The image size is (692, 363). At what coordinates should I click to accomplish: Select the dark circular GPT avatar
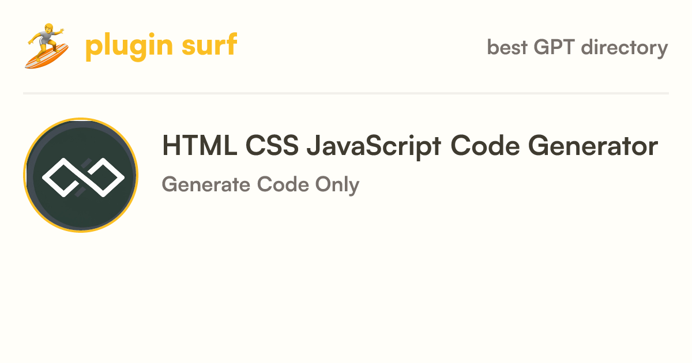[x=81, y=175]
